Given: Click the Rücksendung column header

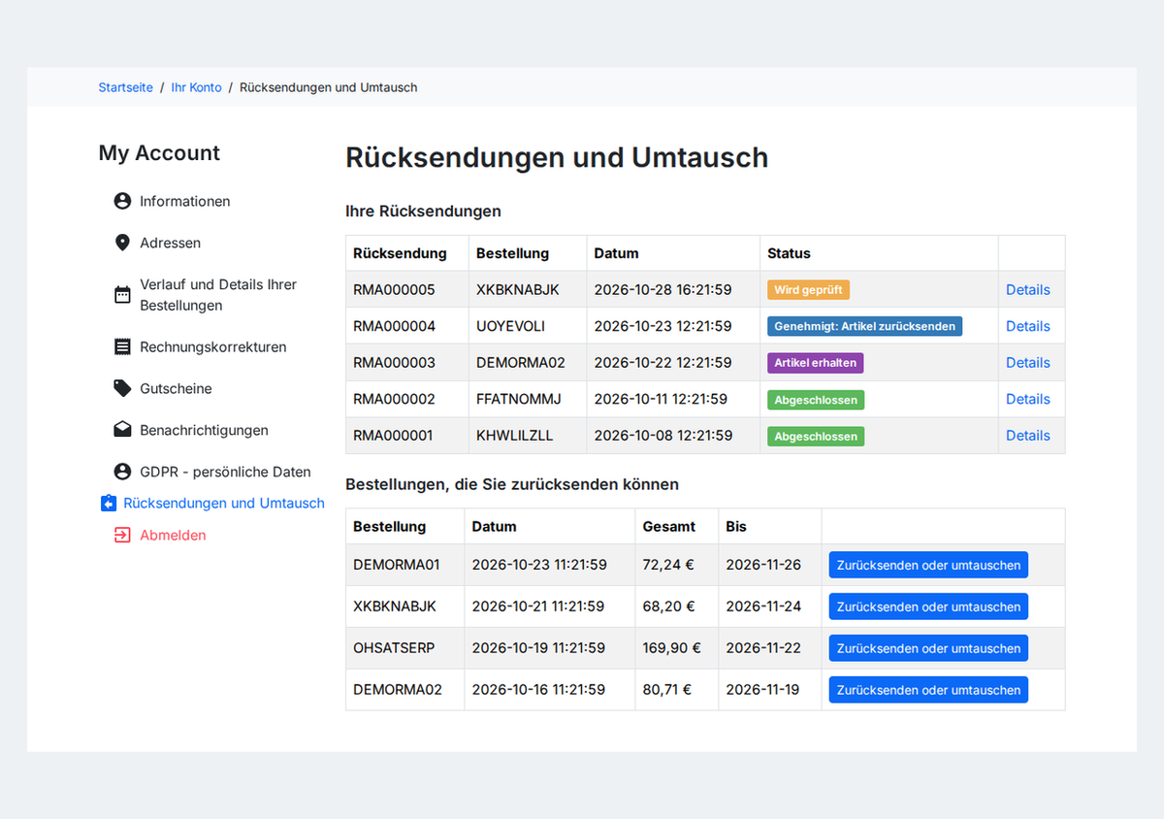Looking at the screenshot, I should point(400,253).
